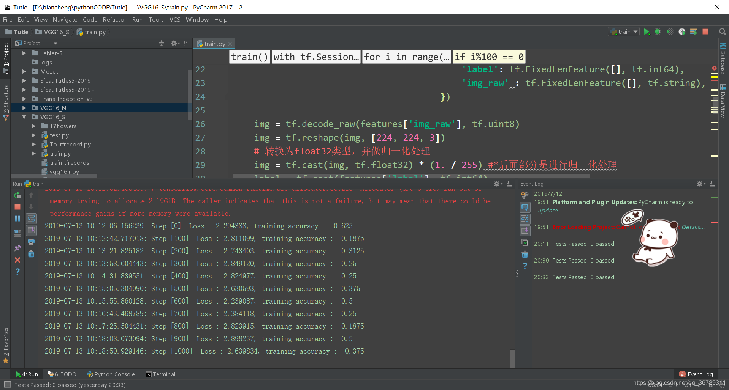
Task: Run train with coverage
Action: (670, 32)
